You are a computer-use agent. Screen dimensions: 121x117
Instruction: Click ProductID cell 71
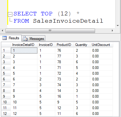point(65,68)
